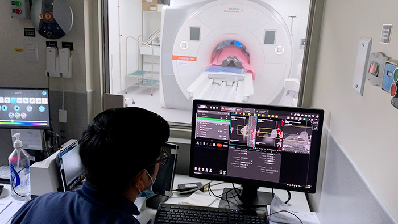The height and width of the screenshot is (224, 398).
Task: Click the first patient position icon bottom-left
Action: click(196, 169)
